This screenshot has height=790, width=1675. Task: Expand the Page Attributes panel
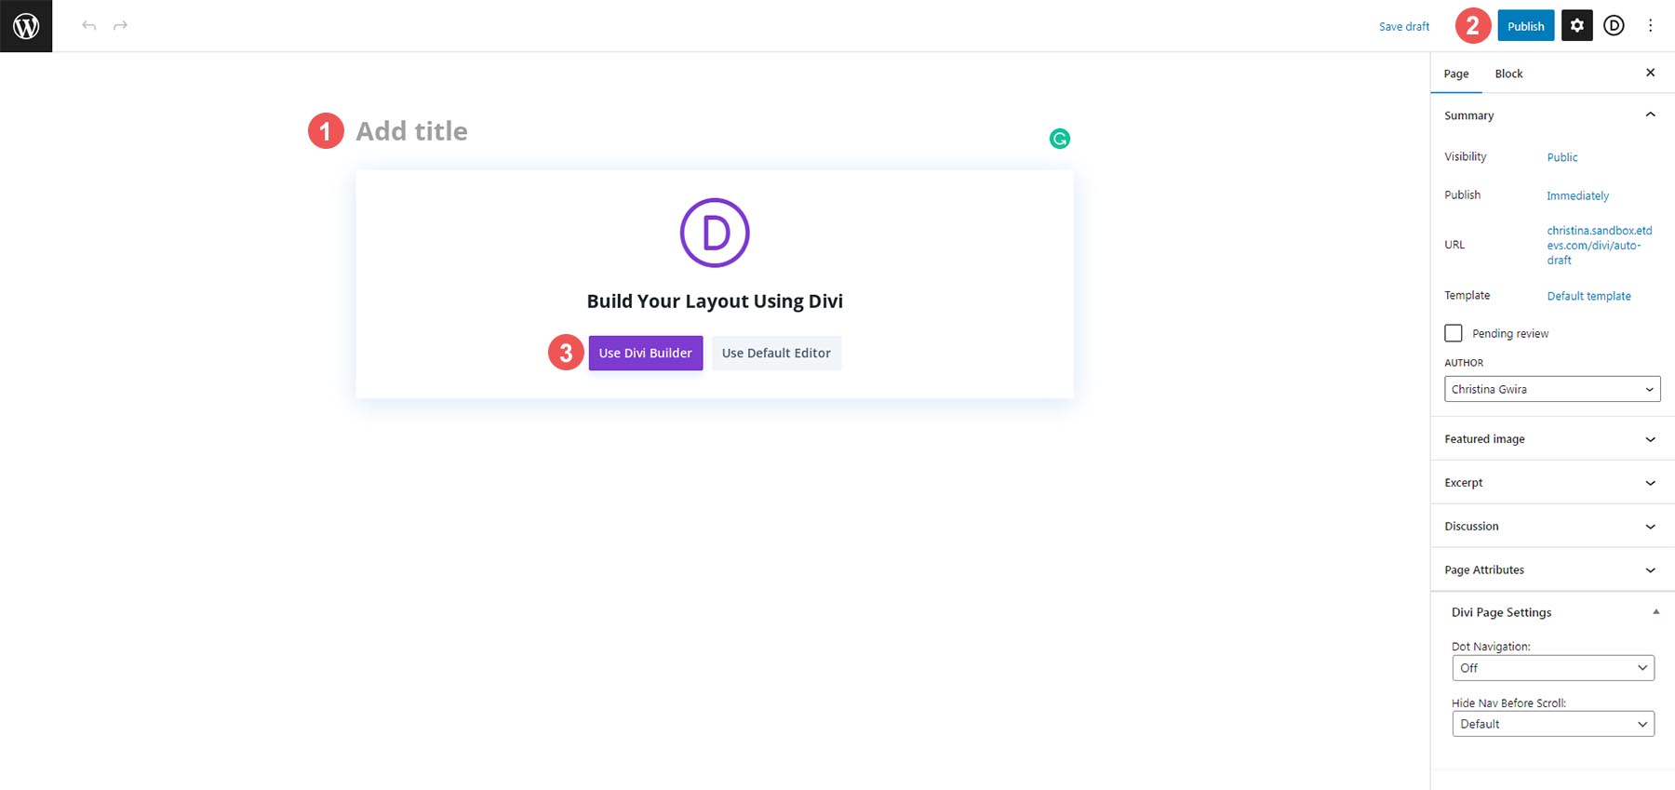[x=1552, y=570]
